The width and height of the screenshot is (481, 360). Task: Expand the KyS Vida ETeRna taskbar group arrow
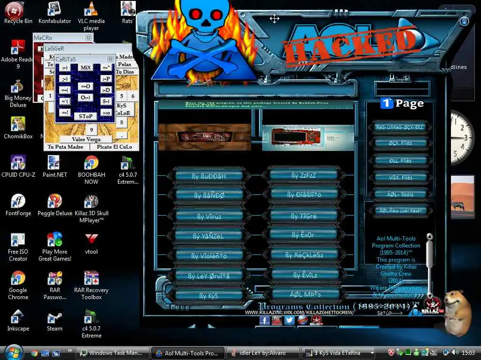click(372, 353)
